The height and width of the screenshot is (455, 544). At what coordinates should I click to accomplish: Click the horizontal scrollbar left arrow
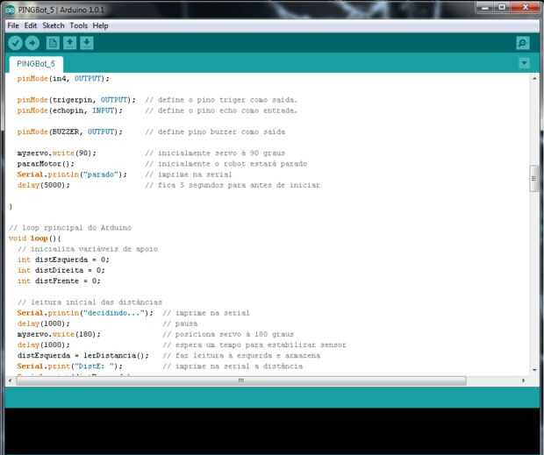(x=10, y=380)
